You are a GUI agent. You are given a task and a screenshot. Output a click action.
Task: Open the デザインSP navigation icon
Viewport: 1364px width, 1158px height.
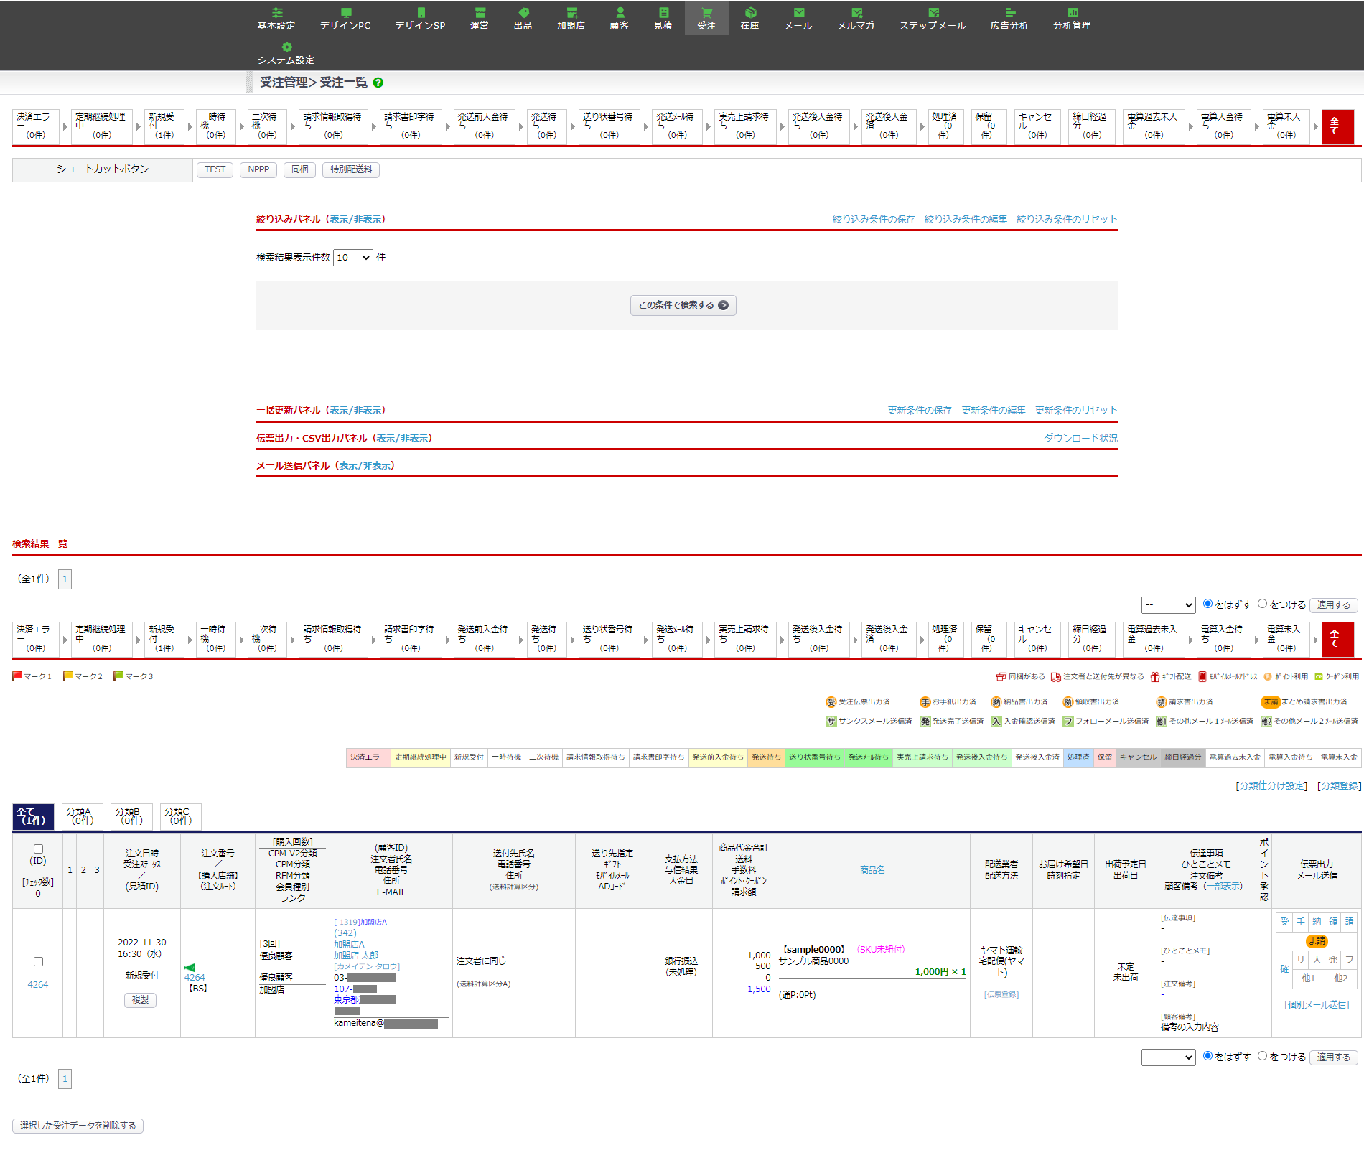[421, 12]
